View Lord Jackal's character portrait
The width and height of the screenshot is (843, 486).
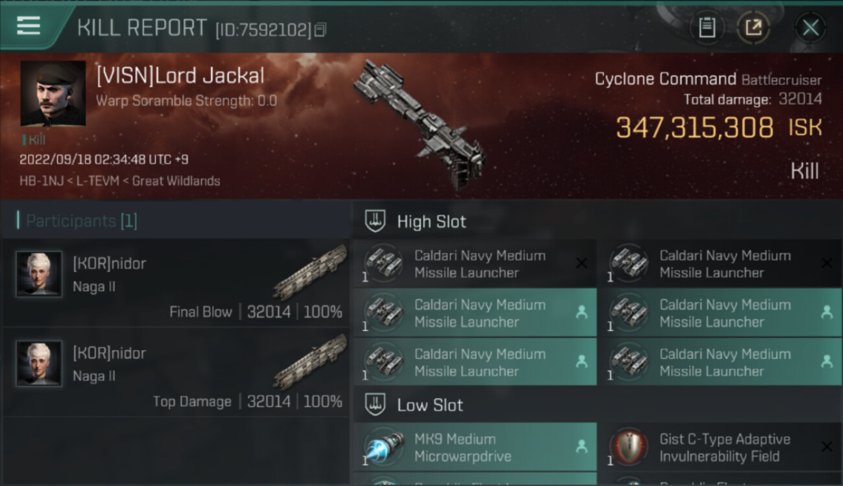click(x=53, y=93)
